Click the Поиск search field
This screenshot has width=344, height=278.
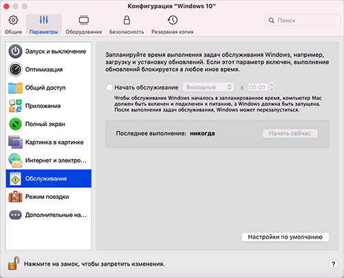(x=303, y=21)
